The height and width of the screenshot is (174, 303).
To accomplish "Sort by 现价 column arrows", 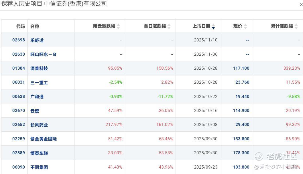I will pos(245,26).
